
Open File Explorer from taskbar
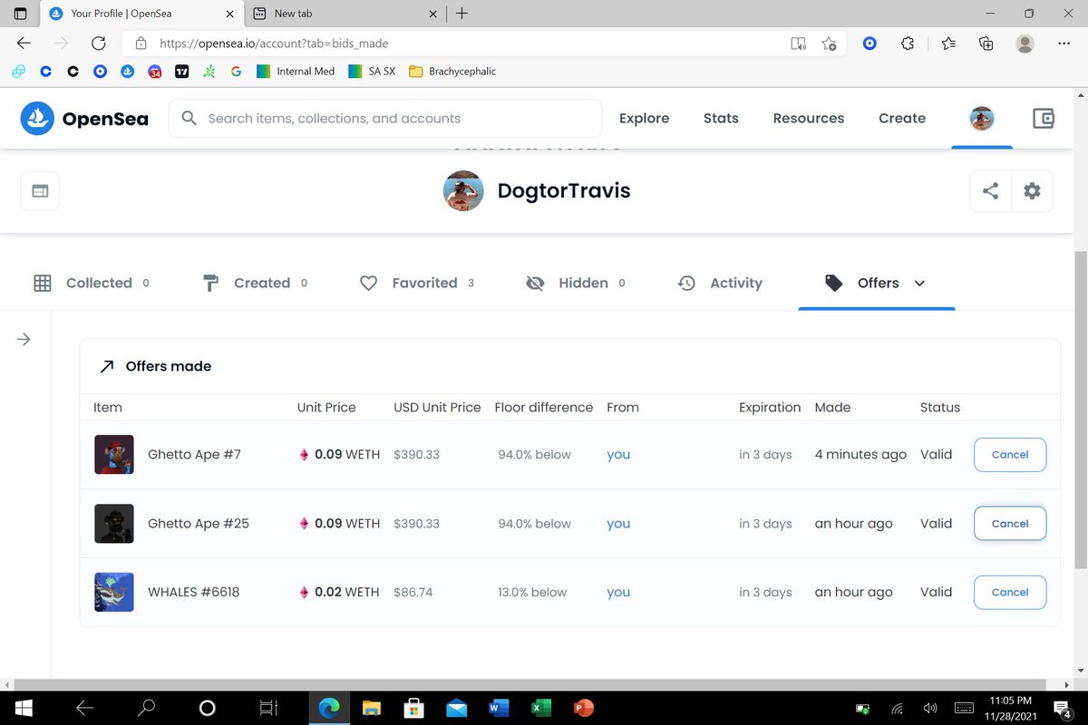(372, 708)
